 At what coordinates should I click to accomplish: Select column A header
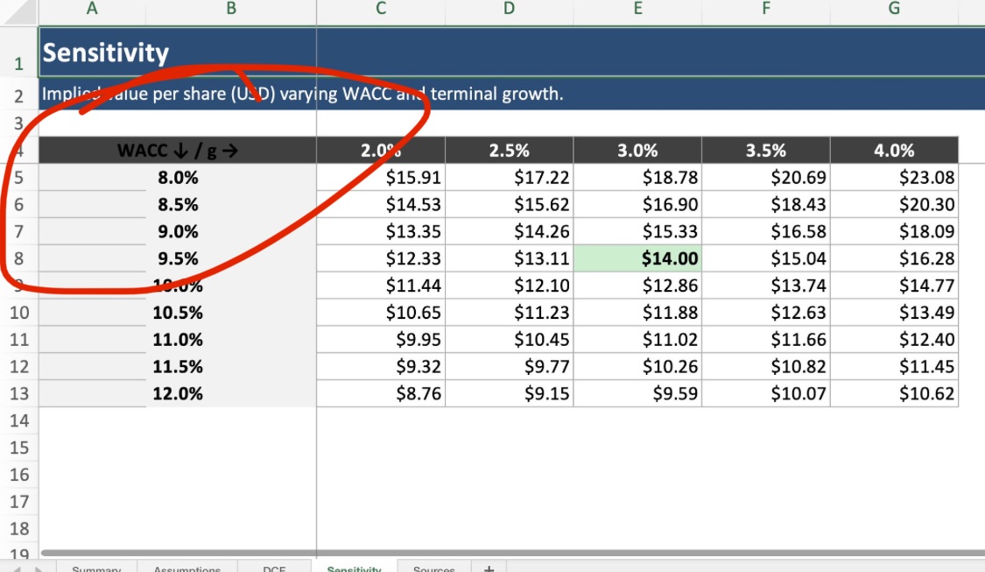click(92, 9)
